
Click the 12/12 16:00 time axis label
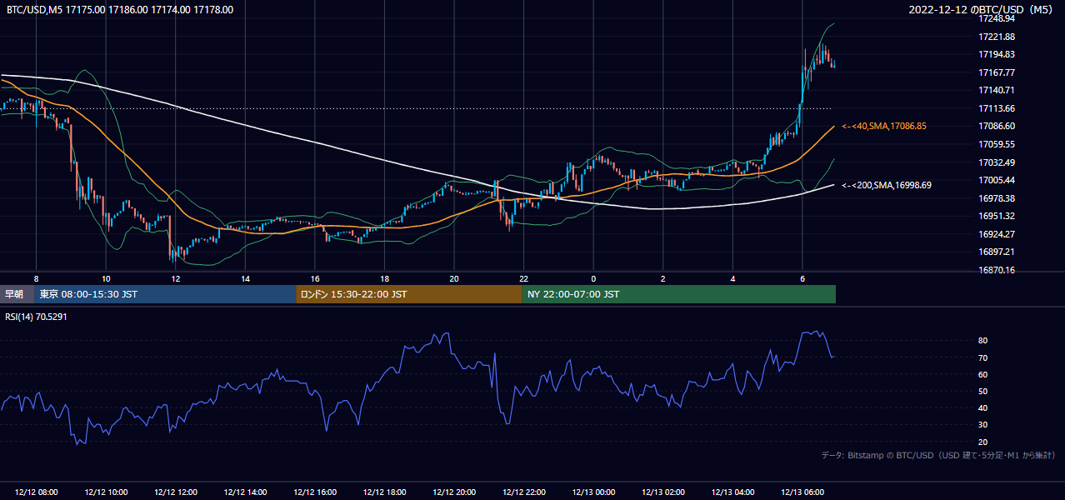(315, 492)
